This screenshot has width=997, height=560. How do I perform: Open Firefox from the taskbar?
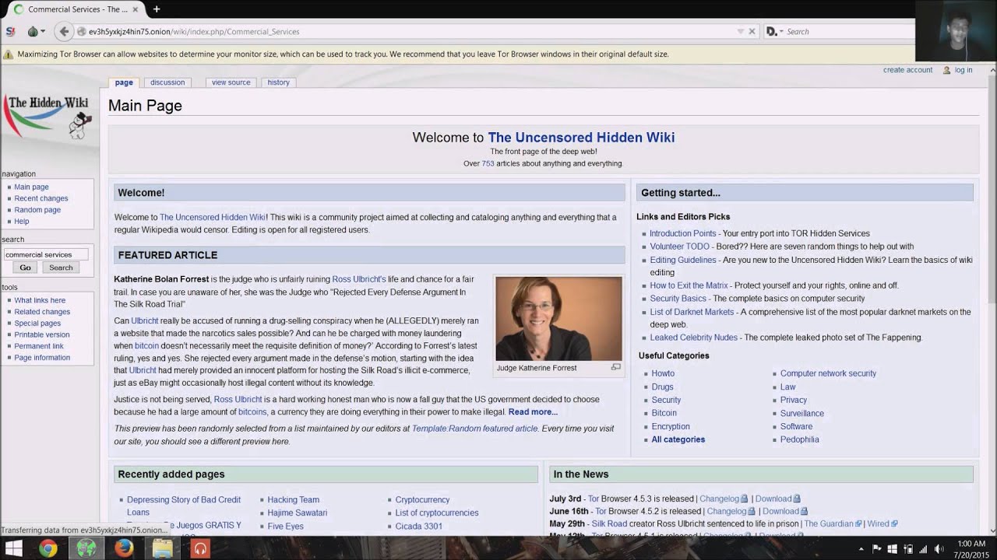click(124, 548)
